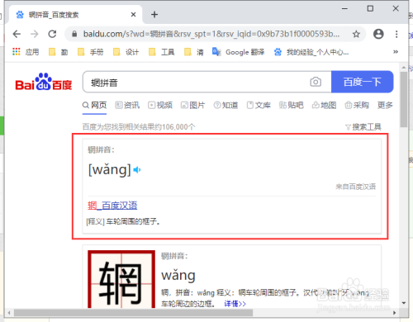The width and height of the screenshot is (413, 322).
Task: Click the address bar URL
Action: click(x=211, y=34)
